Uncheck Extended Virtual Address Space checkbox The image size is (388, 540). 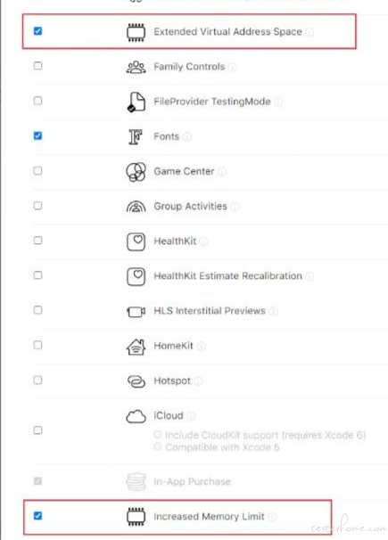[x=37, y=31]
